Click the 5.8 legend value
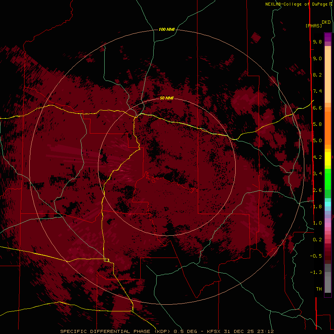334x334 pixels. pyautogui.click(x=317, y=124)
